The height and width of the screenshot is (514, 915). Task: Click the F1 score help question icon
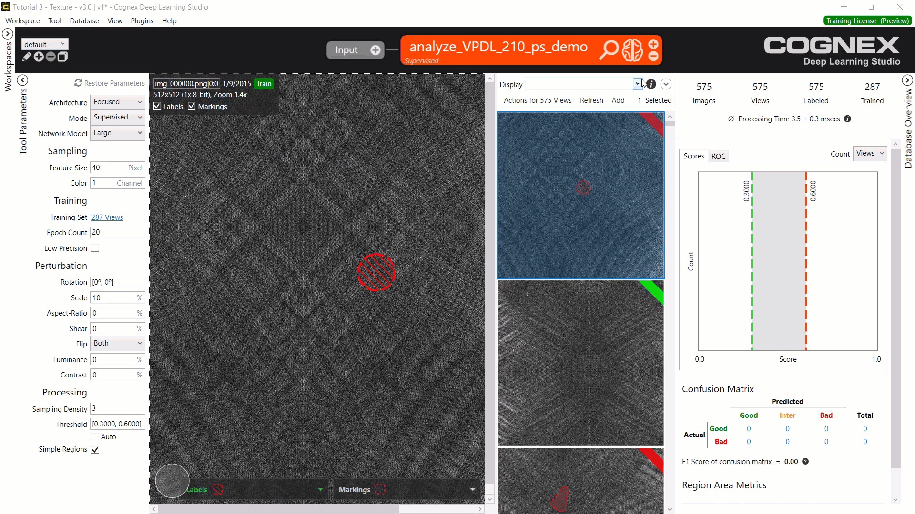(x=805, y=461)
